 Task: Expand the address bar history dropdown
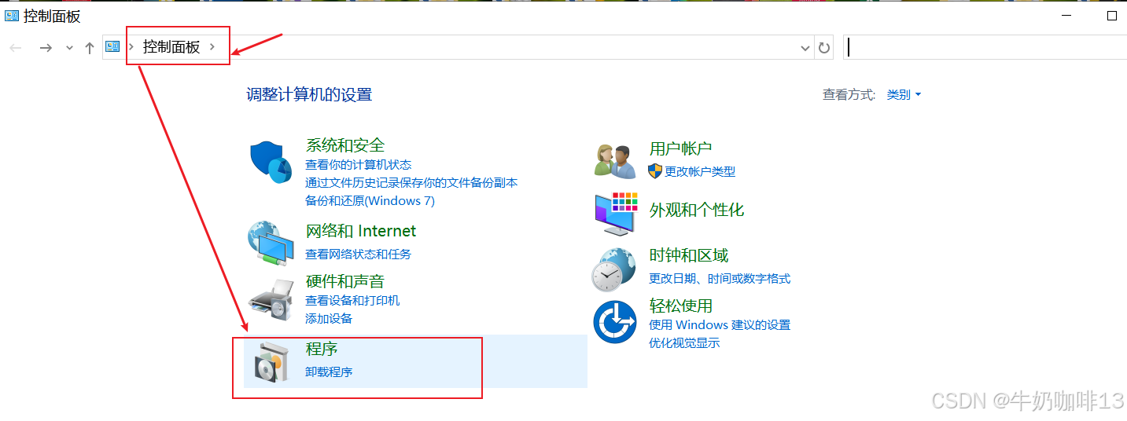pos(805,48)
